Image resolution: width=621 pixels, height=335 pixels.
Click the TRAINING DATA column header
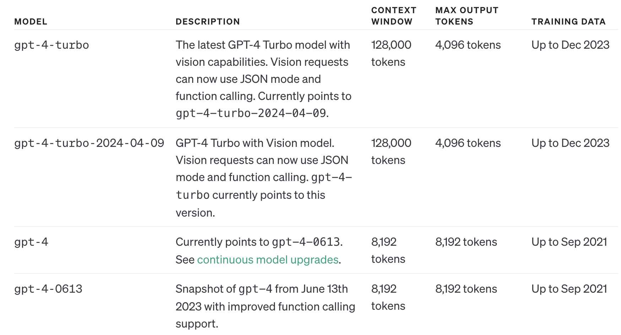(x=568, y=22)
